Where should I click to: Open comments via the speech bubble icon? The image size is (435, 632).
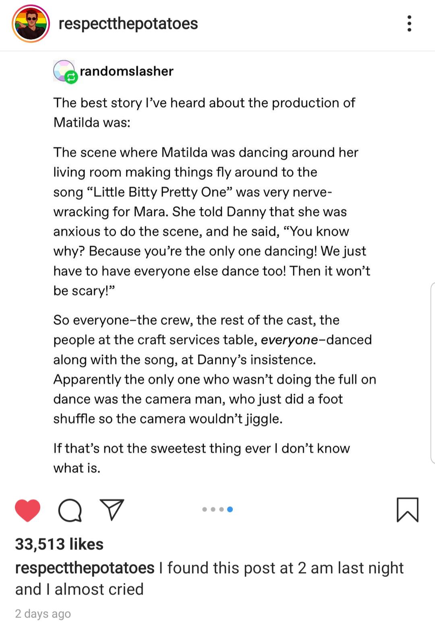(70, 510)
